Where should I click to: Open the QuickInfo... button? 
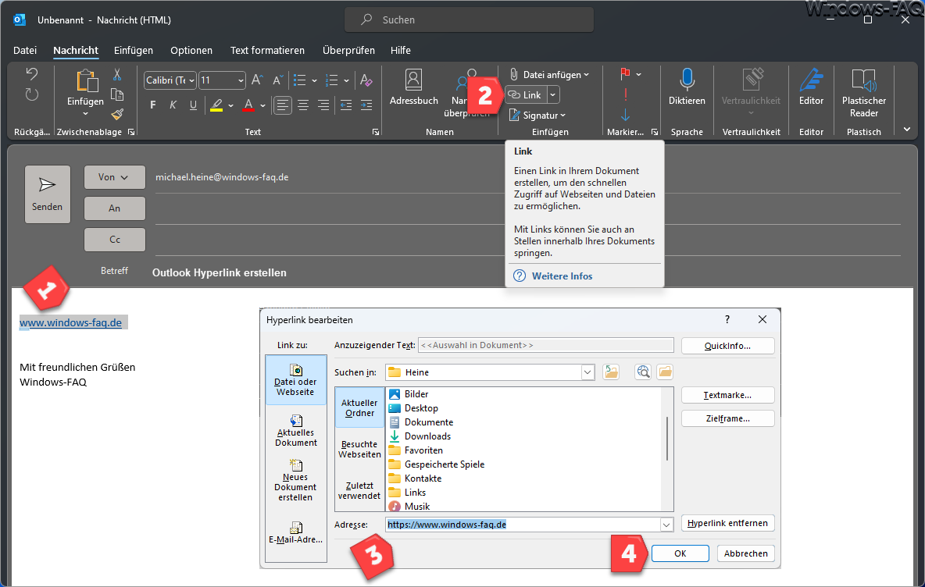pyautogui.click(x=727, y=345)
